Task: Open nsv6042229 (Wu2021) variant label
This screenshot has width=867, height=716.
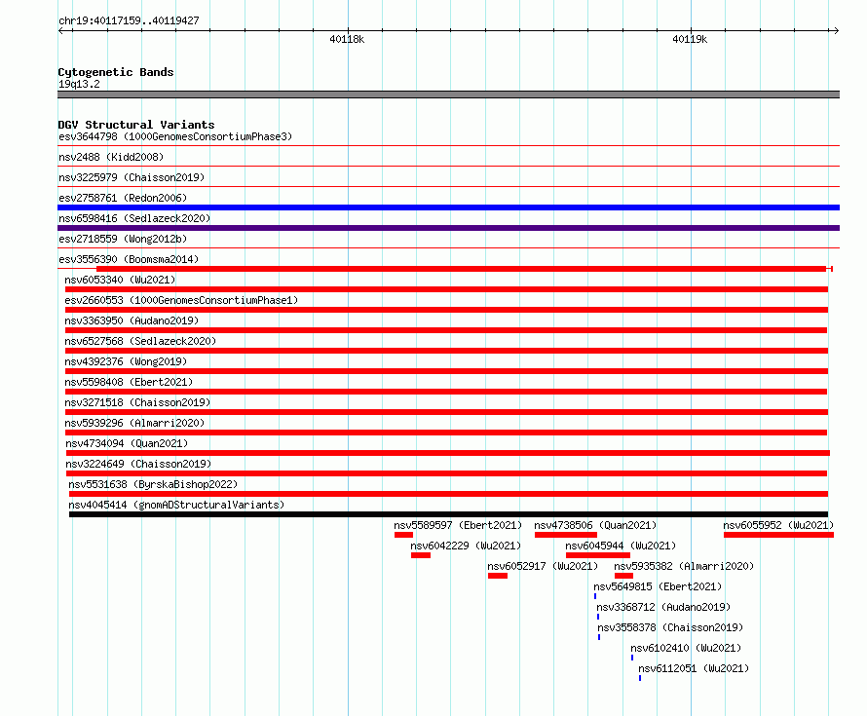Action: [x=466, y=546]
